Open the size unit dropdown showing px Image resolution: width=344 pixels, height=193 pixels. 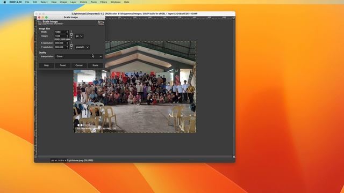pyautogui.click(x=79, y=36)
